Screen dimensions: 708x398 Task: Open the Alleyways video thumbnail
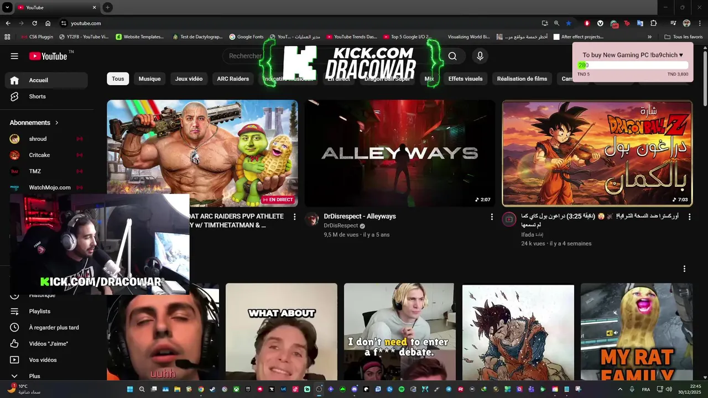pyautogui.click(x=399, y=153)
